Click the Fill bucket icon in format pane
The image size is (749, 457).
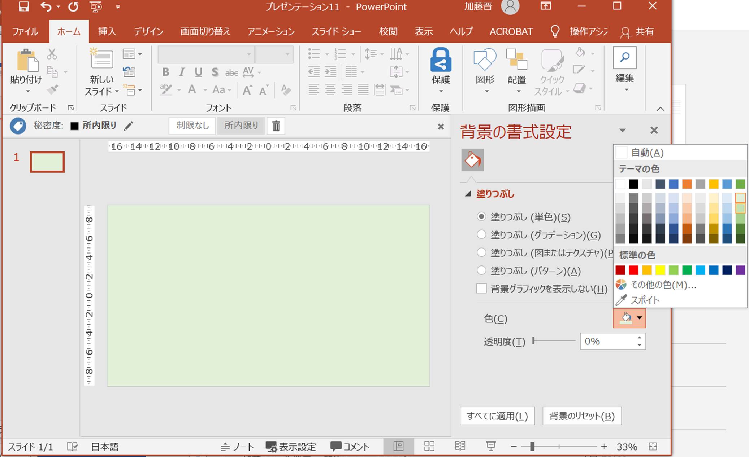(472, 160)
